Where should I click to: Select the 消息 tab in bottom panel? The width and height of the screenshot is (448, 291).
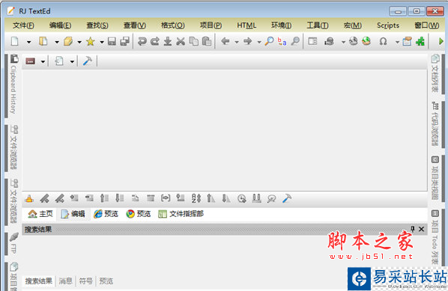point(66,281)
